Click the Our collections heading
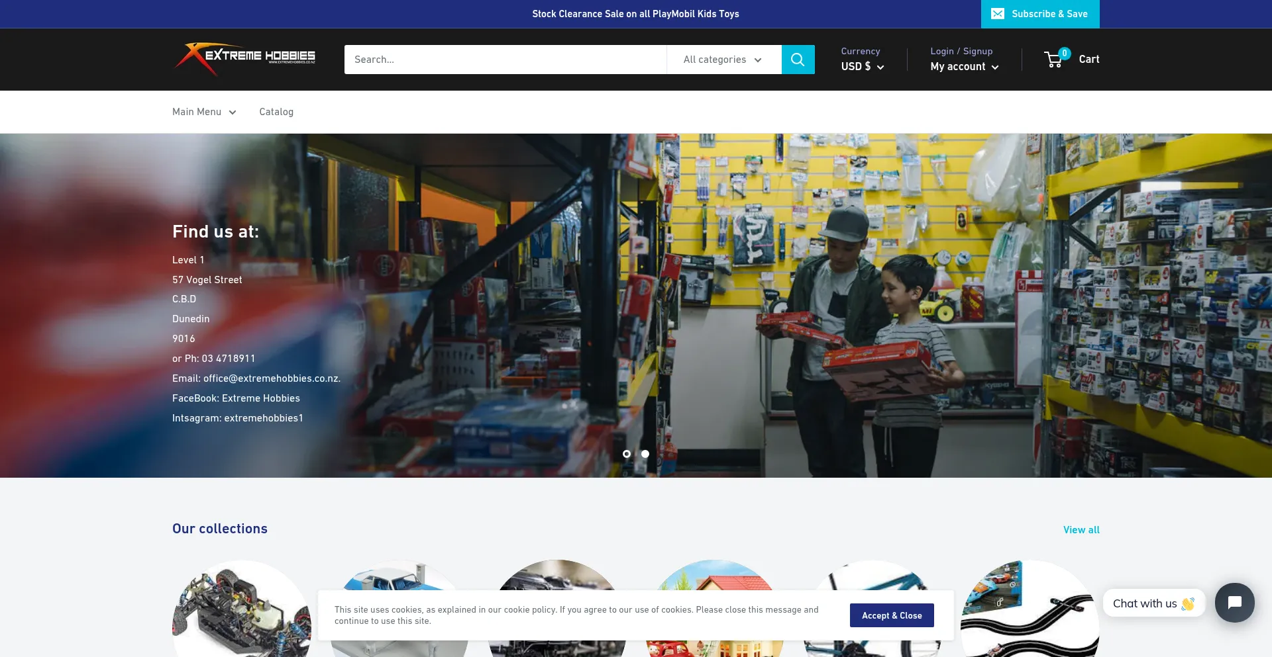 (220, 529)
